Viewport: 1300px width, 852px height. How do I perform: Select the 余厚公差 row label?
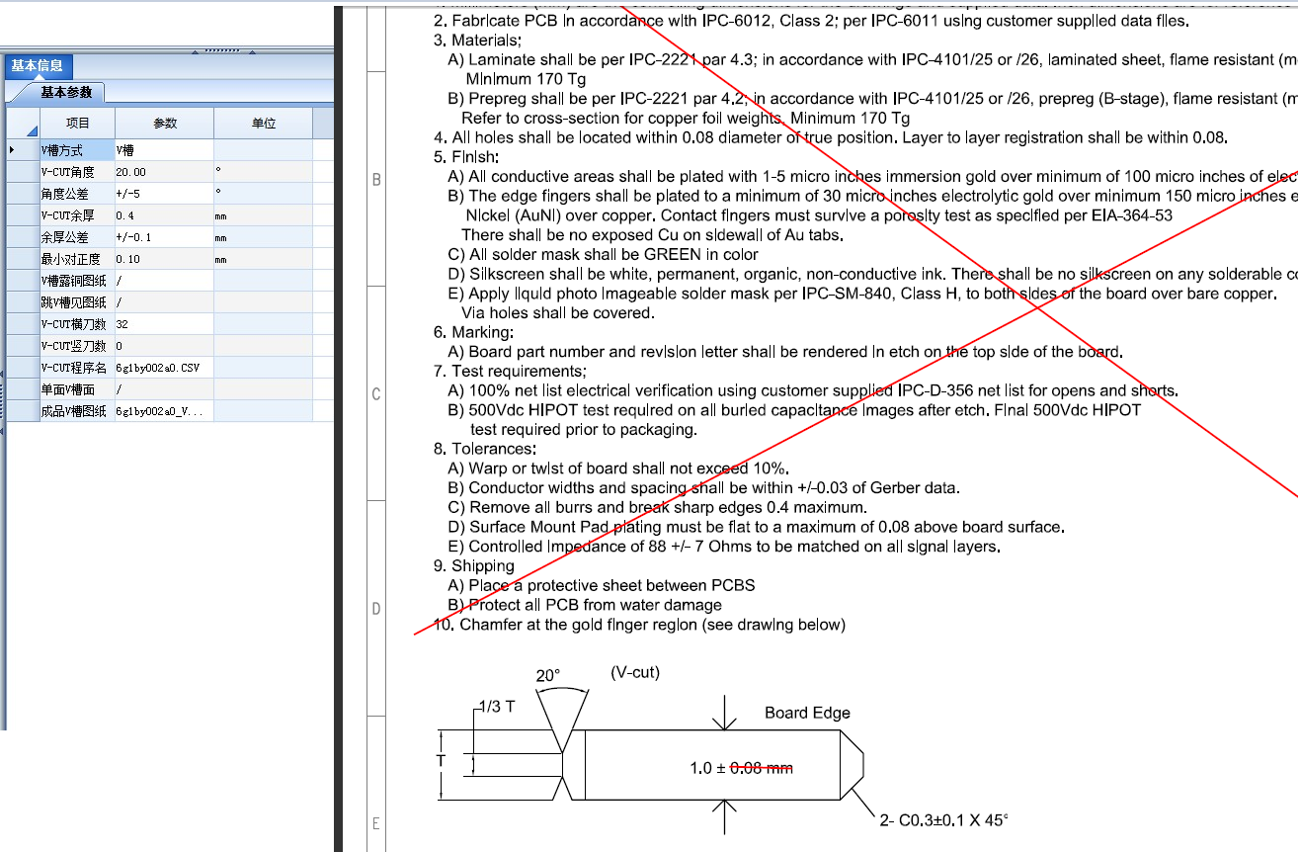click(x=77, y=237)
